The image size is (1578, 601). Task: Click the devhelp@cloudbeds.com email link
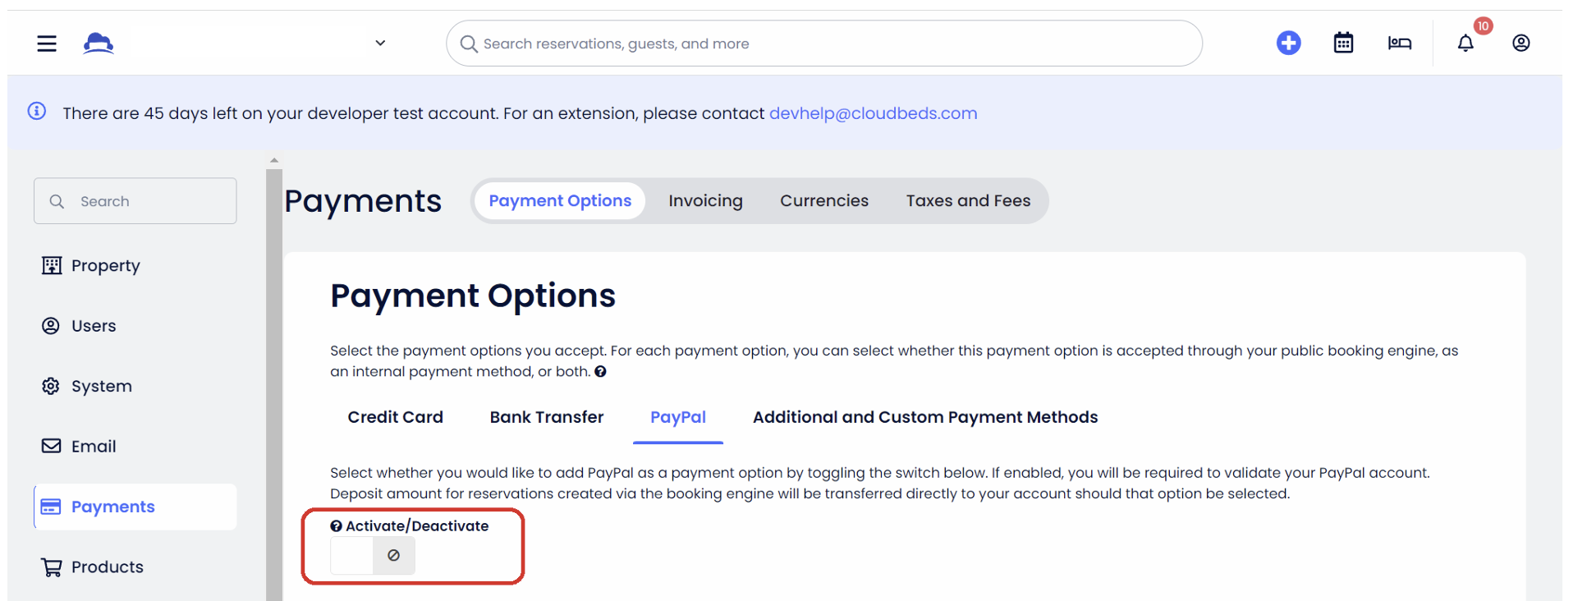click(873, 113)
